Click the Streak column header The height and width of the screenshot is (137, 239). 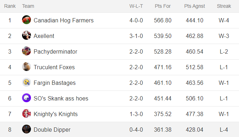click(224, 6)
